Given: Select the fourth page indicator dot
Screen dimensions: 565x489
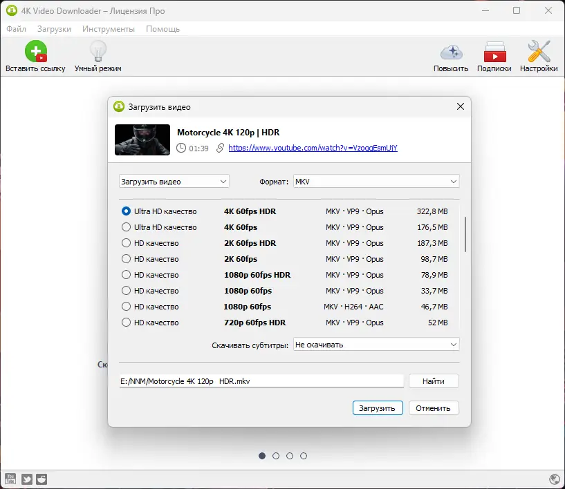Looking at the screenshot, I should [304, 456].
